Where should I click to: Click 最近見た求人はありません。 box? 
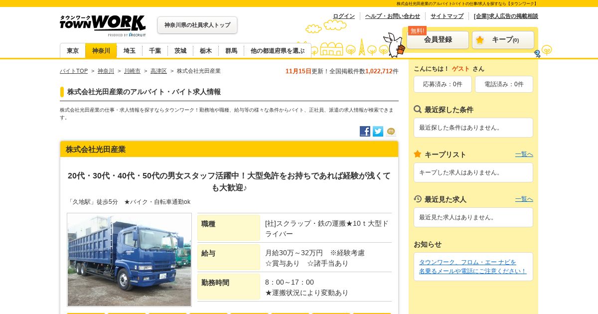click(x=473, y=217)
